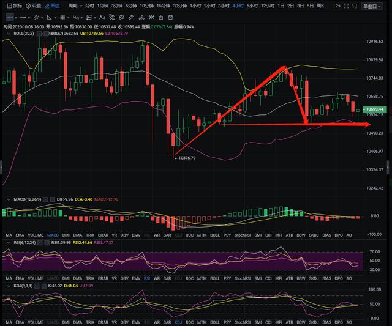Image resolution: width=392 pixels, height=326 pixels.
Task: Click the fullscreen expand icon
Action: pos(346,6)
